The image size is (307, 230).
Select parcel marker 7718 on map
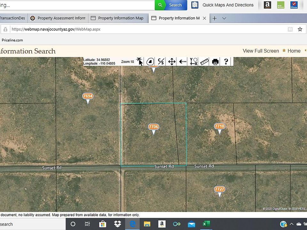point(219,126)
